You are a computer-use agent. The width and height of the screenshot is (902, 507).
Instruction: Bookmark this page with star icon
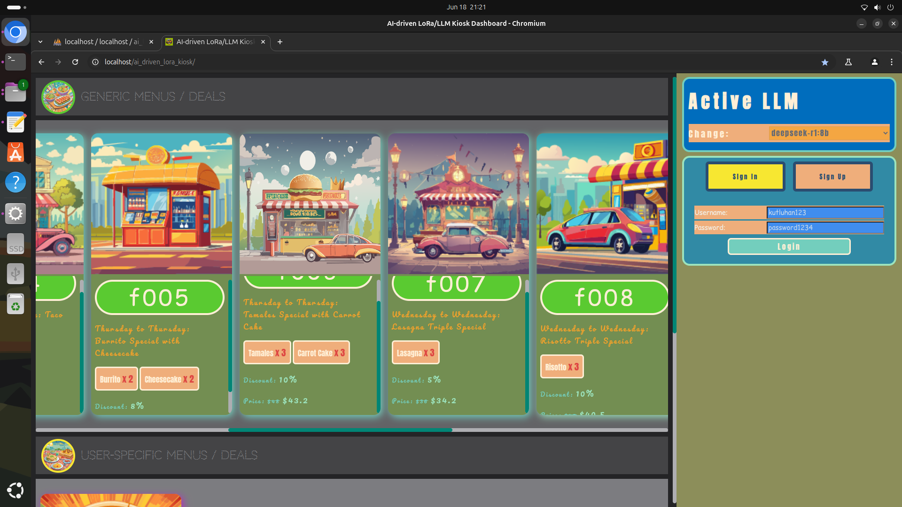[825, 62]
